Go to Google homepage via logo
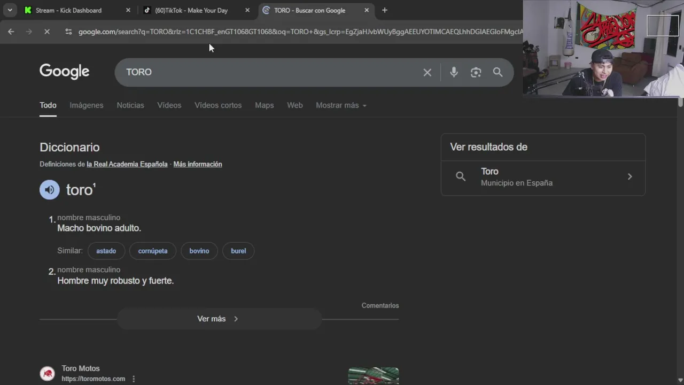 point(64,71)
